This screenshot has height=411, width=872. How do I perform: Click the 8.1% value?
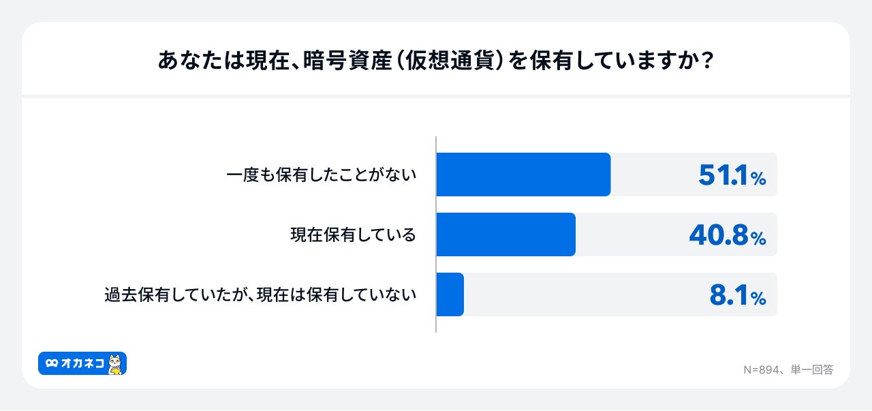tap(737, 296)
